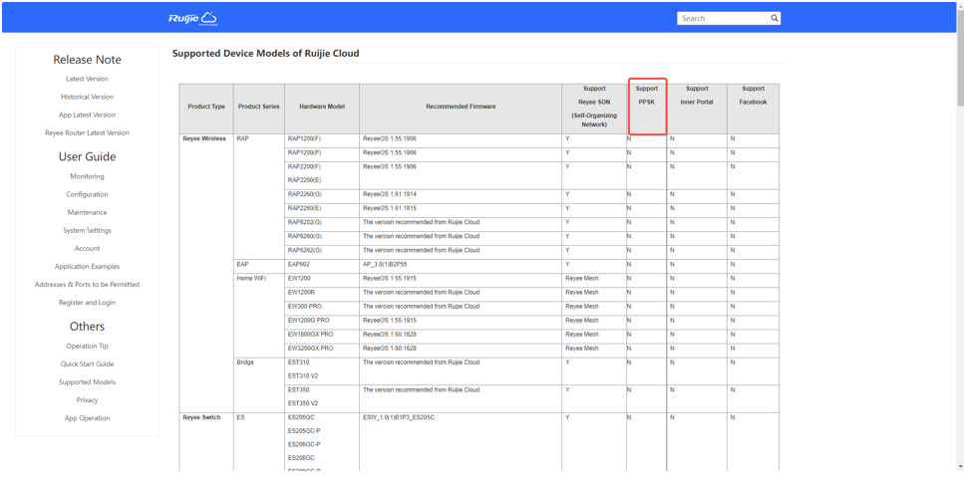Click the EST310 V2 model cell
The image size is (964, 477).
click(x=302, y=375)
